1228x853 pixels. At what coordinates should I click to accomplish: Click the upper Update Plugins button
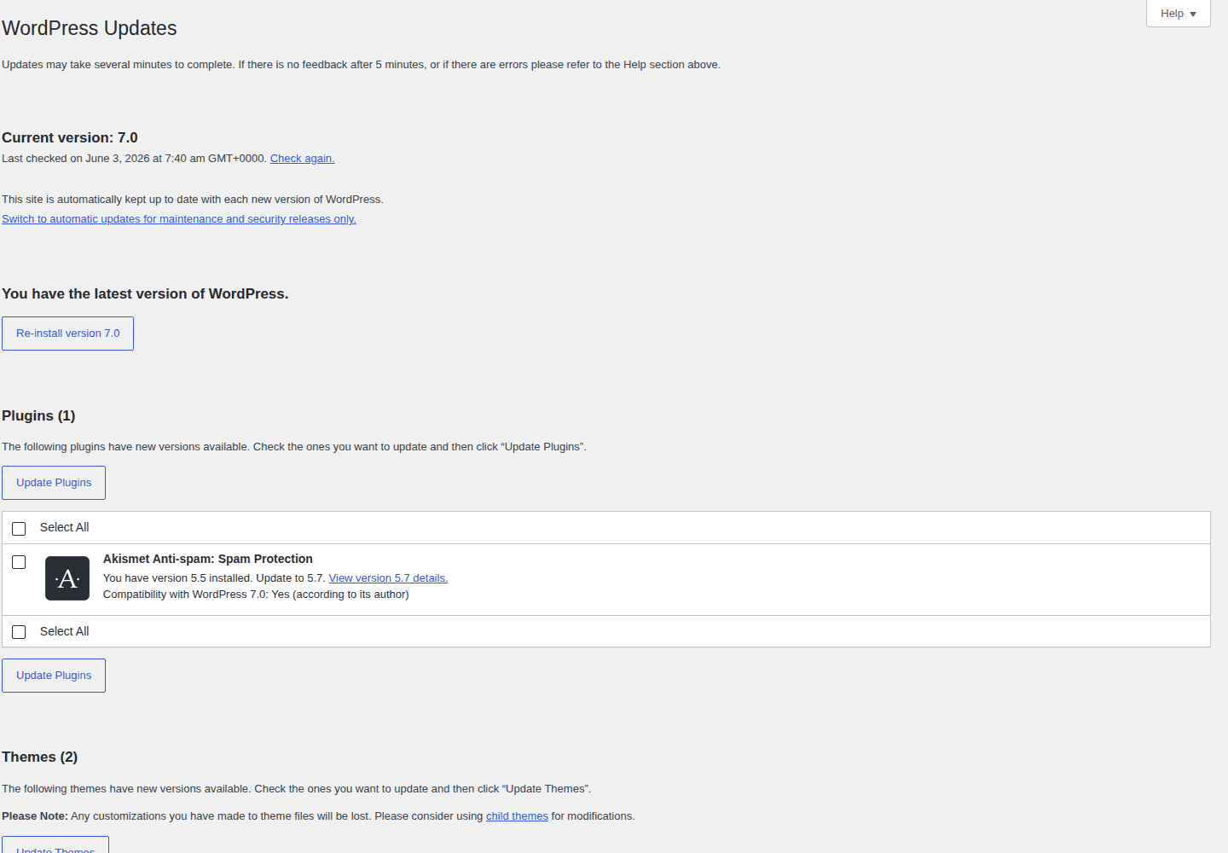[54, 483]
